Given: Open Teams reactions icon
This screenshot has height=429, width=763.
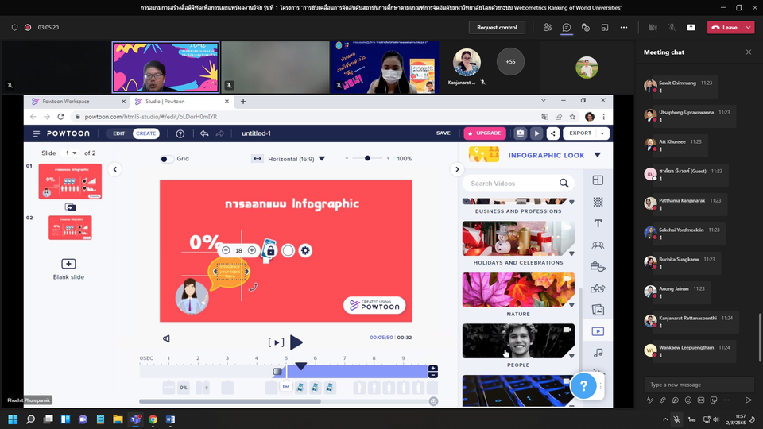Looking at the screenshot, I should [586, 27].
